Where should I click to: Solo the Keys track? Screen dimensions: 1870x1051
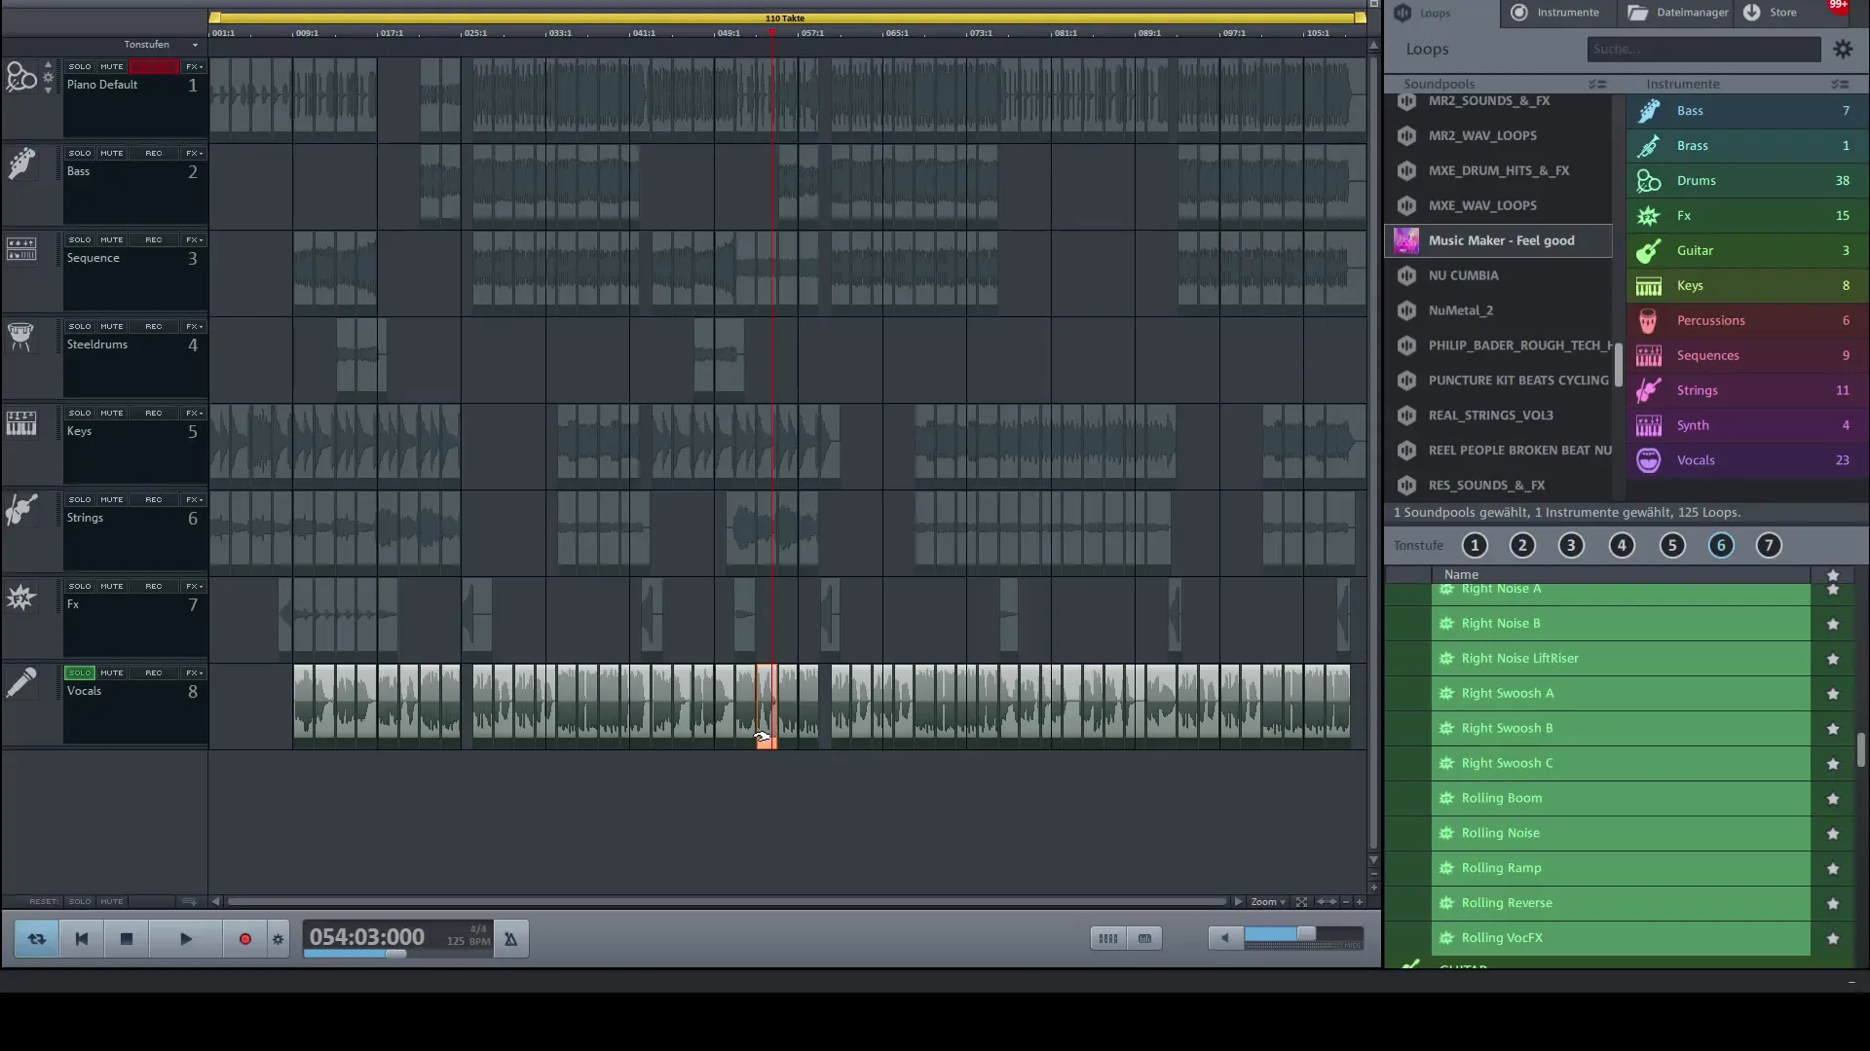click(80, 413)
